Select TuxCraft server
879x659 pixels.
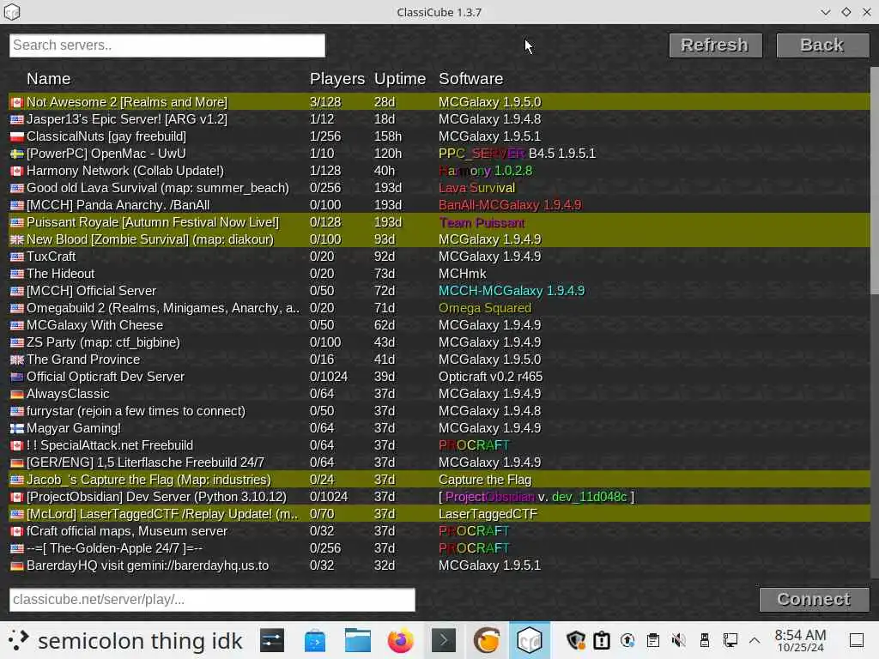click(x=439, y=257)
